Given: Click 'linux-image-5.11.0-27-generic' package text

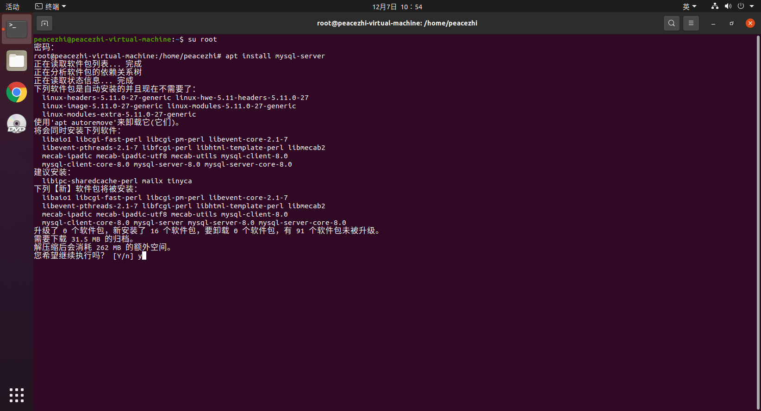Looking at the screenshot, I should [102, 106].
